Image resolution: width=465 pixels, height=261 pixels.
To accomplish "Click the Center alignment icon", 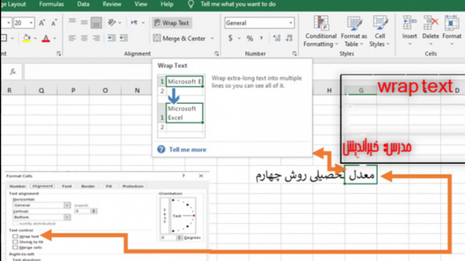I will point(84,38).
